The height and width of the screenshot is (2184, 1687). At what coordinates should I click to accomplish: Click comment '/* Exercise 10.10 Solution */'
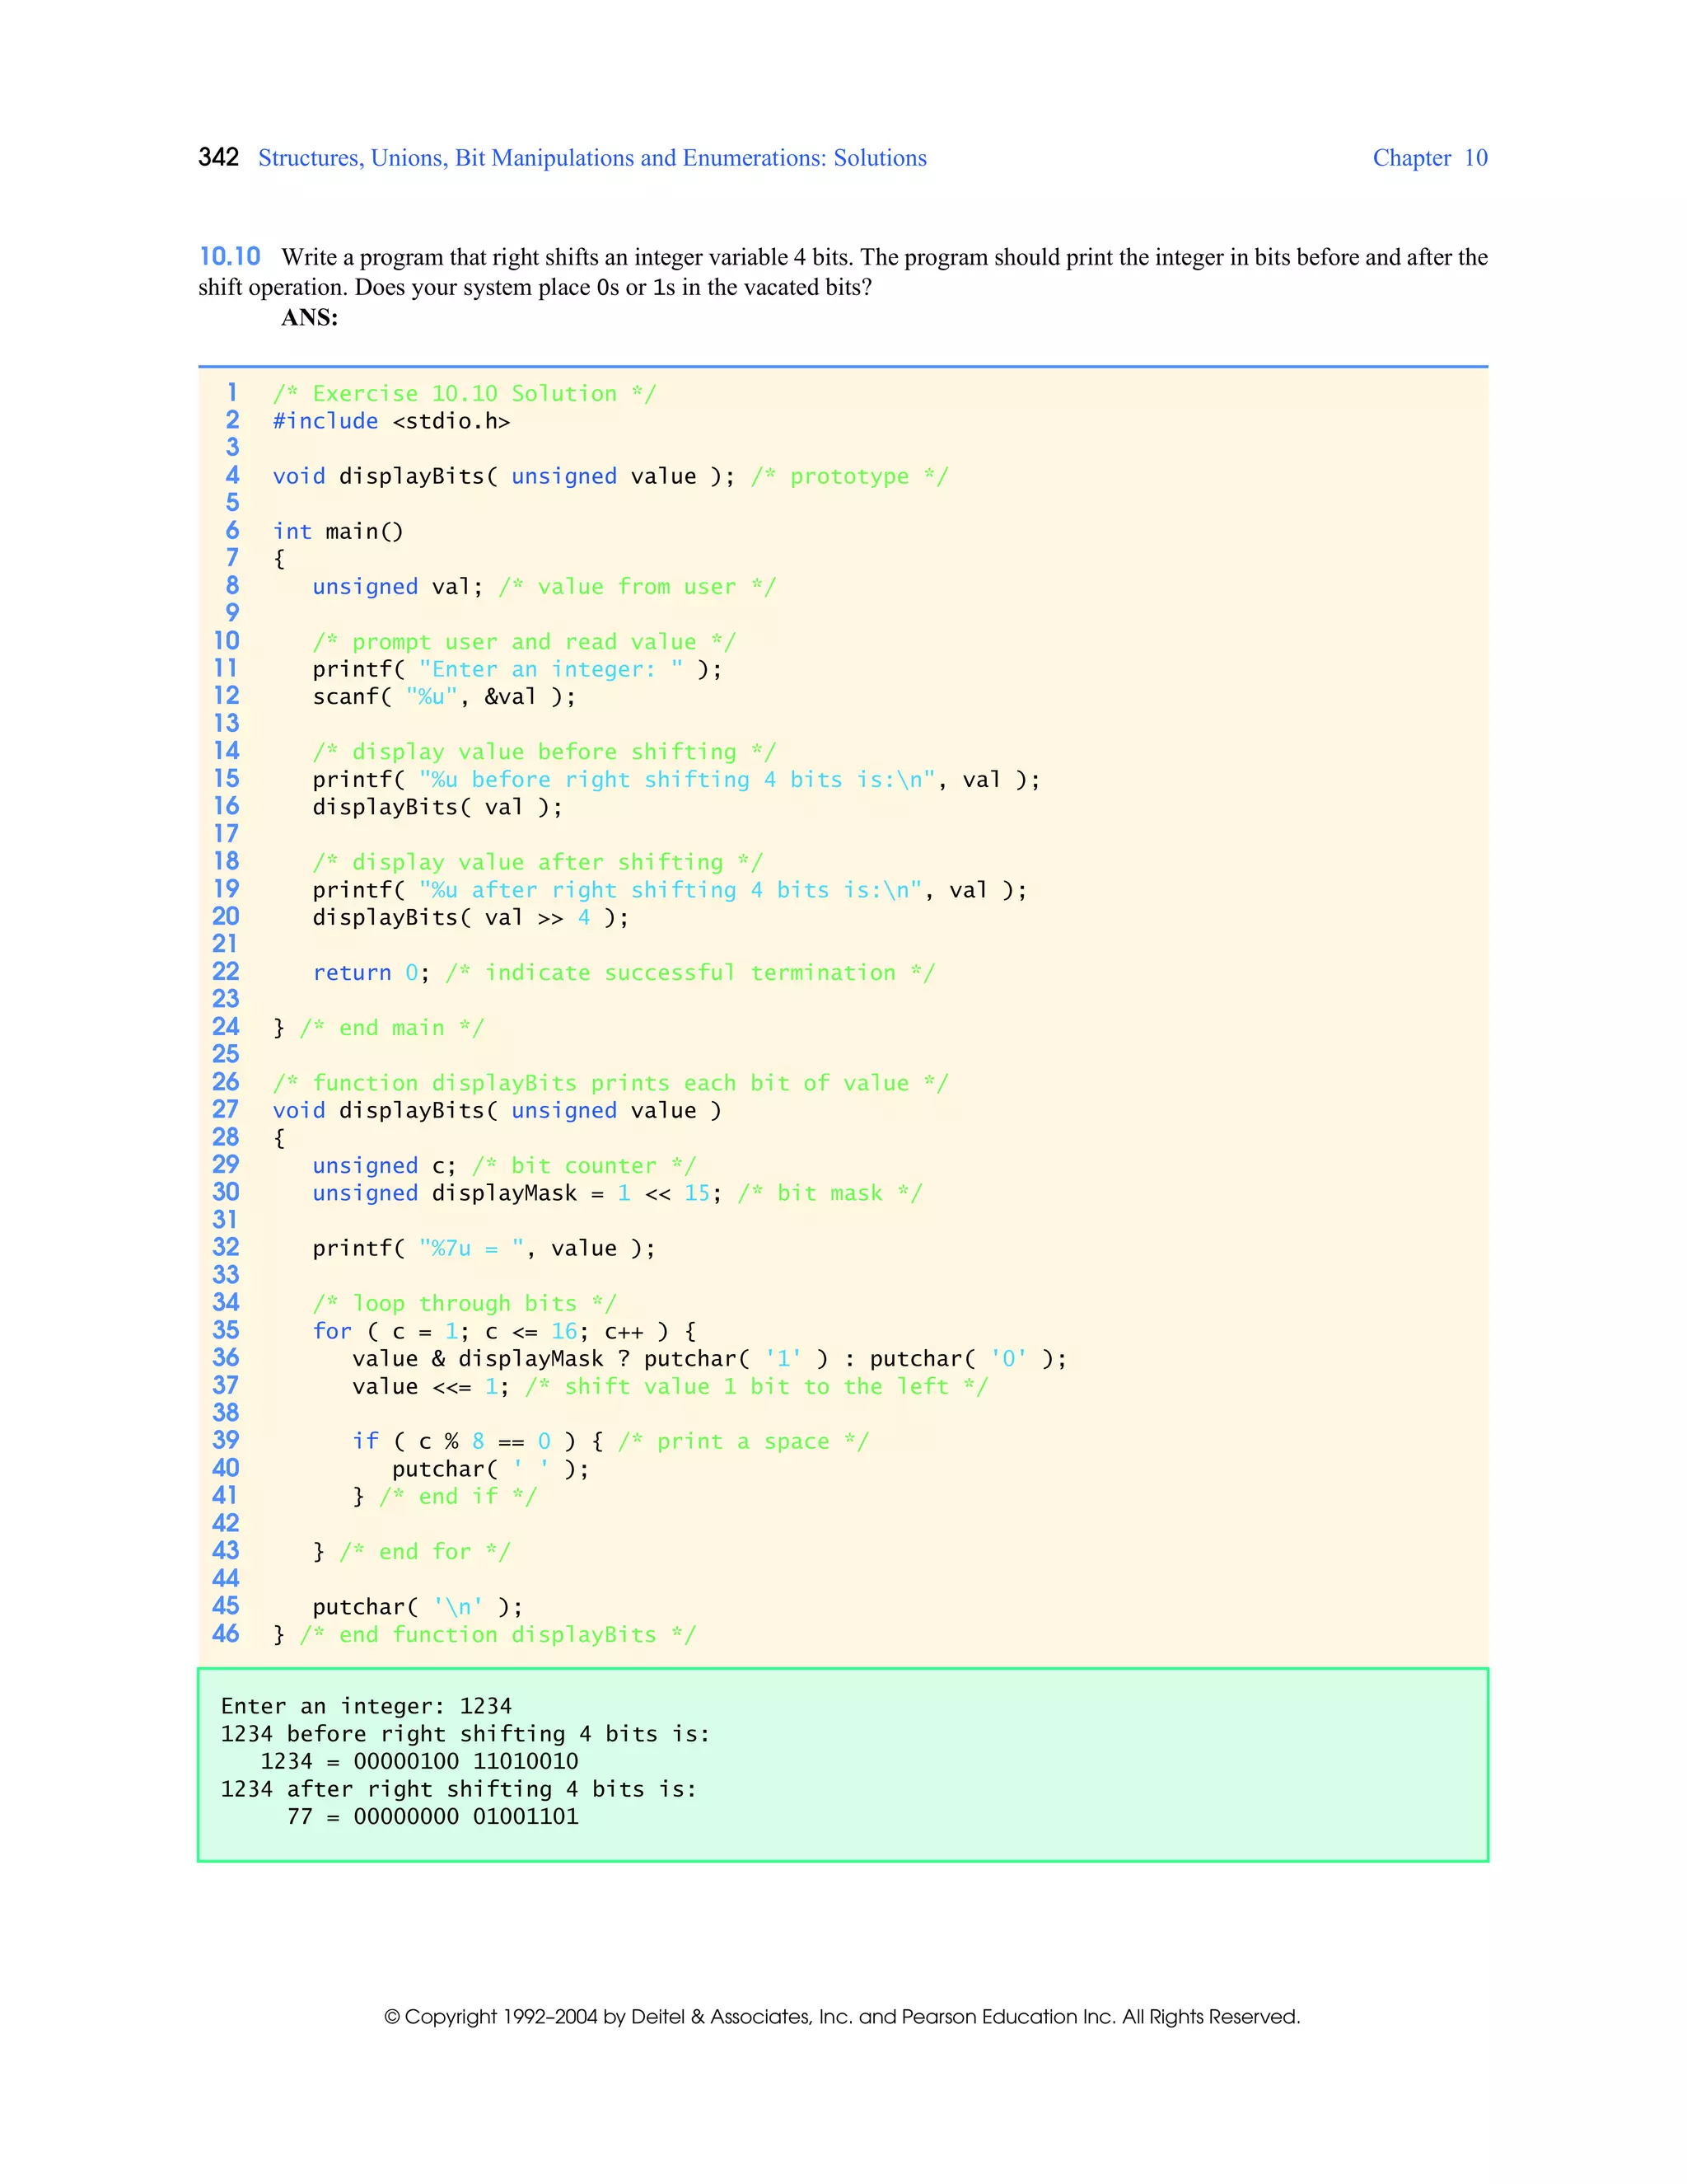[x=465, y=394]
